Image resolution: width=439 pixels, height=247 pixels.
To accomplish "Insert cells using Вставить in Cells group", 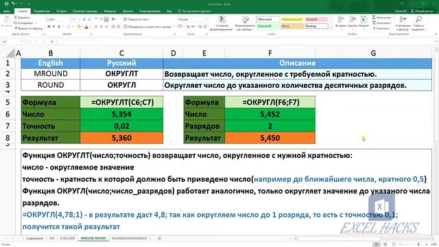I will (x=341, y=22).
